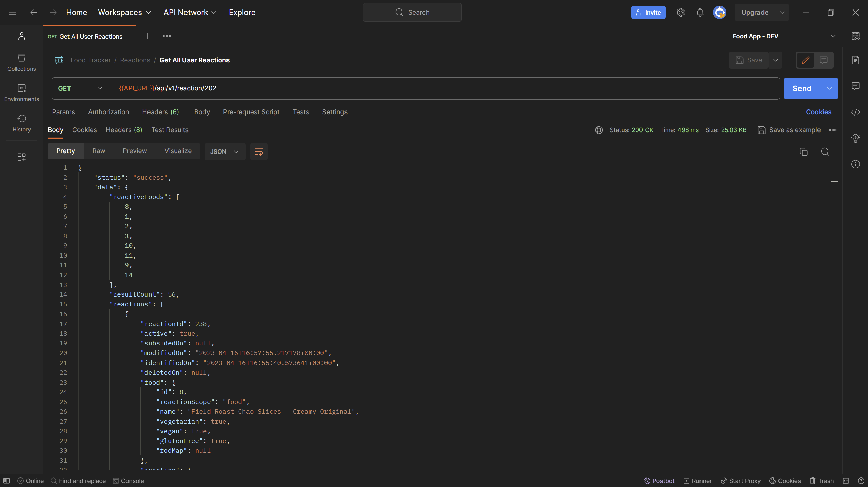Open Environments in the sidebar
The height and width of the screenshot is (488, 868).
pos(22,93)
